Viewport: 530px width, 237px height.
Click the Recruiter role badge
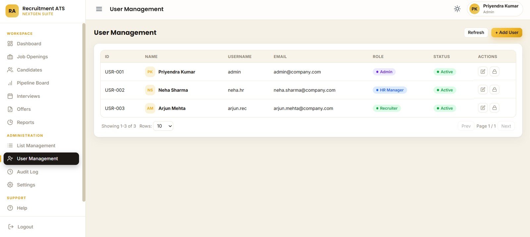(x=387, y=108)
